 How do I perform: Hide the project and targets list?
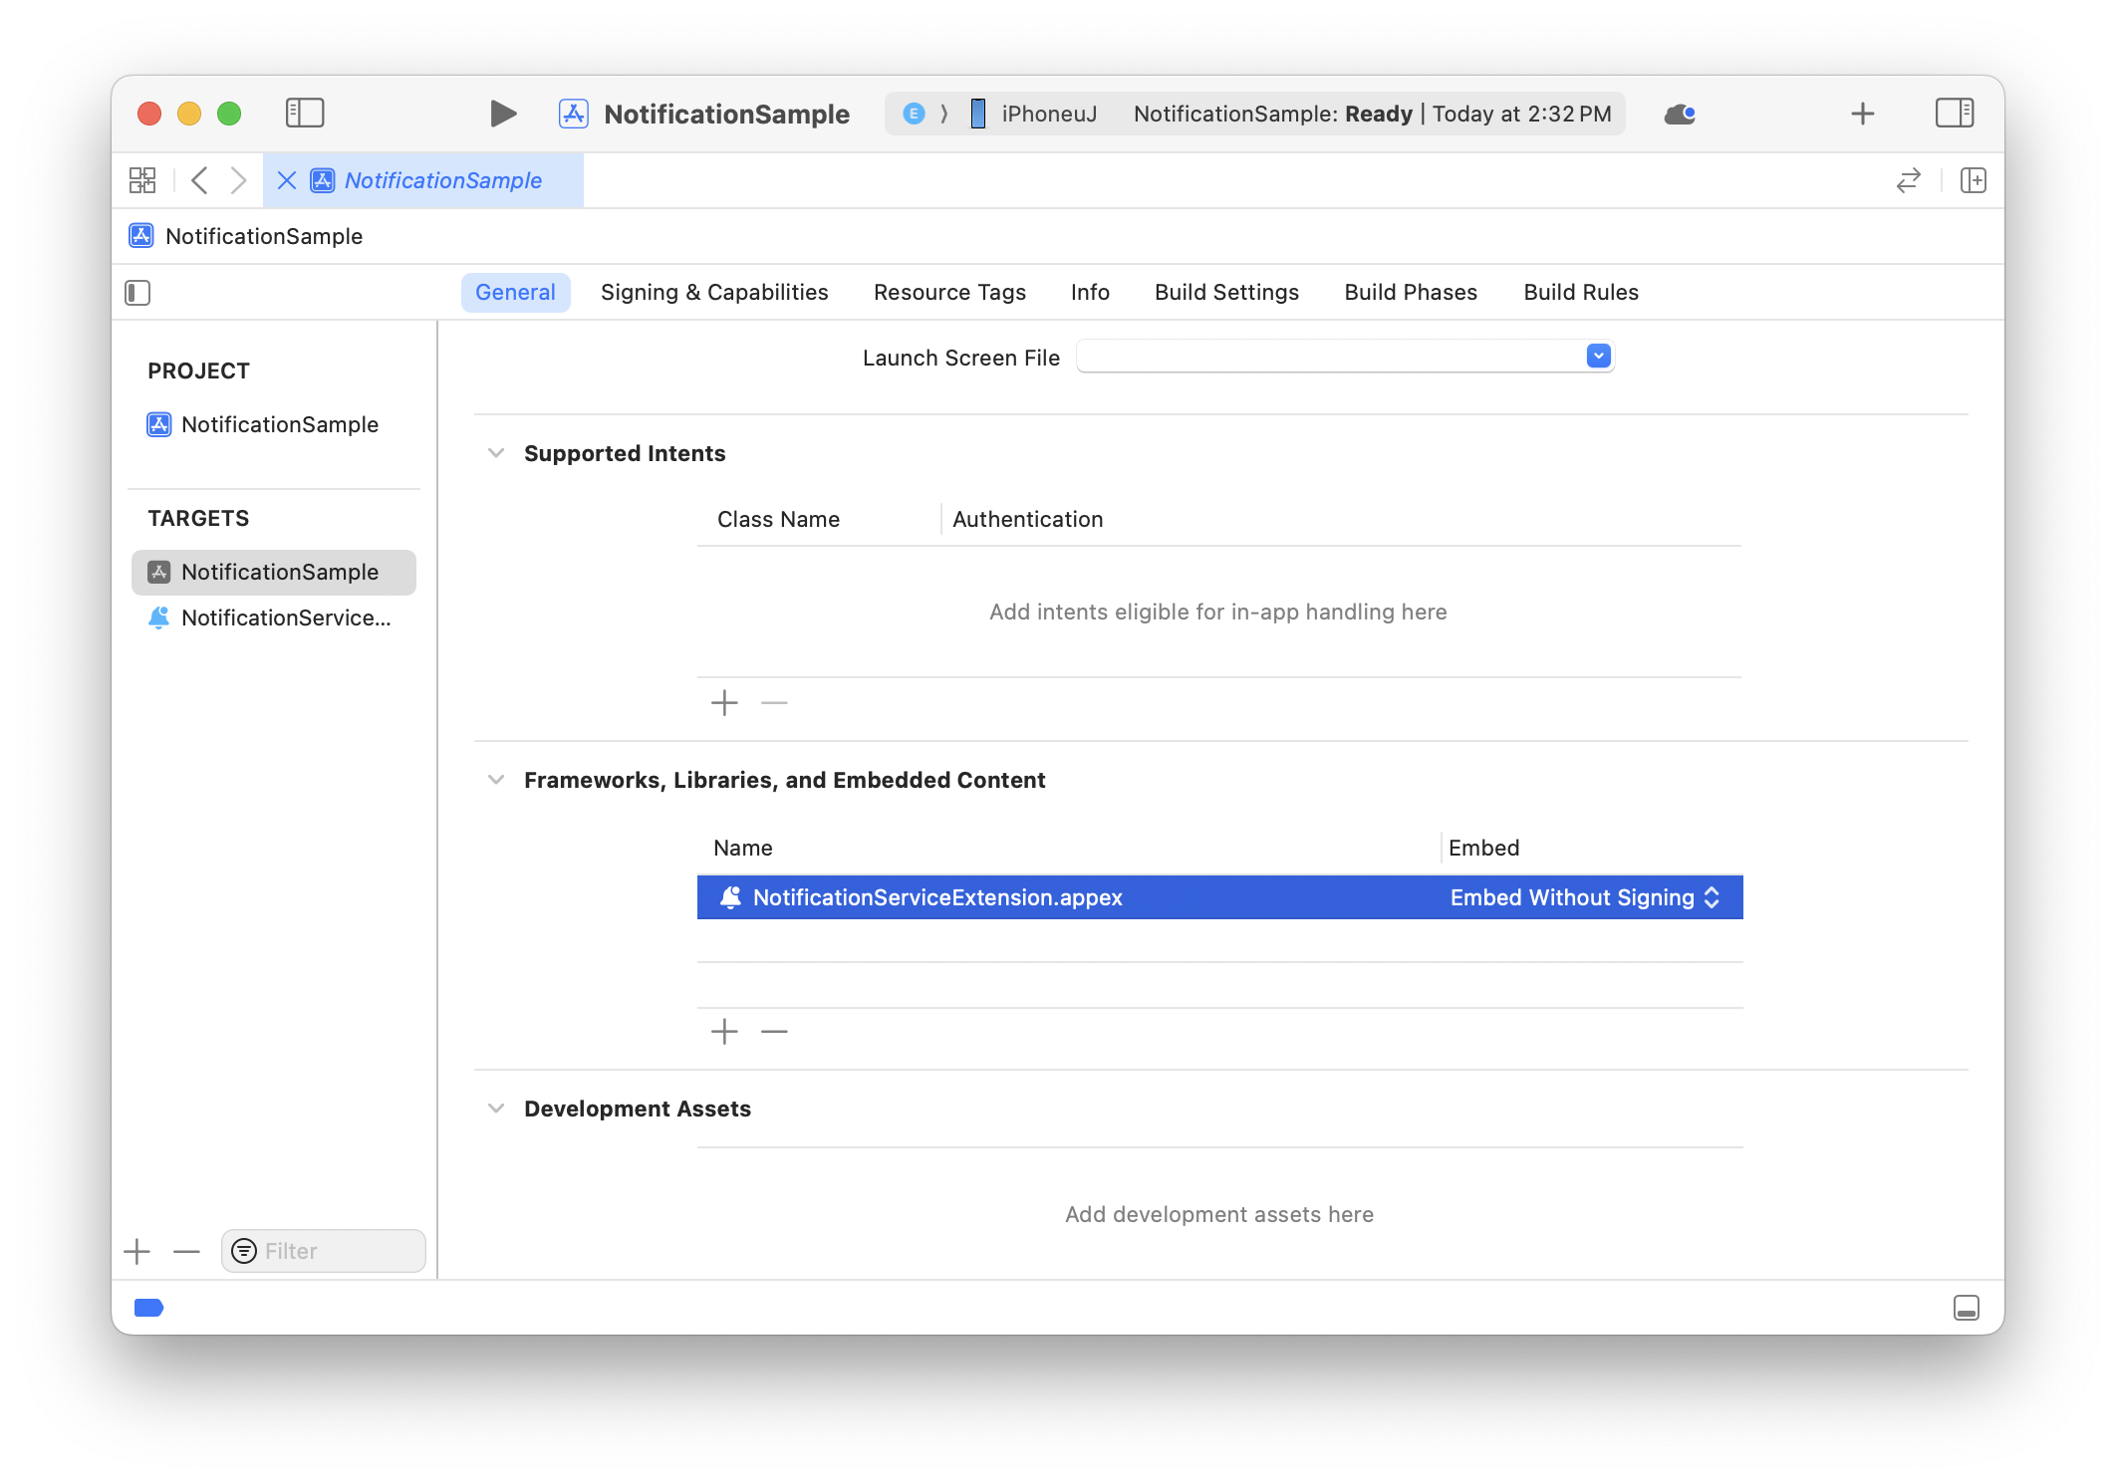coord(137,293)
